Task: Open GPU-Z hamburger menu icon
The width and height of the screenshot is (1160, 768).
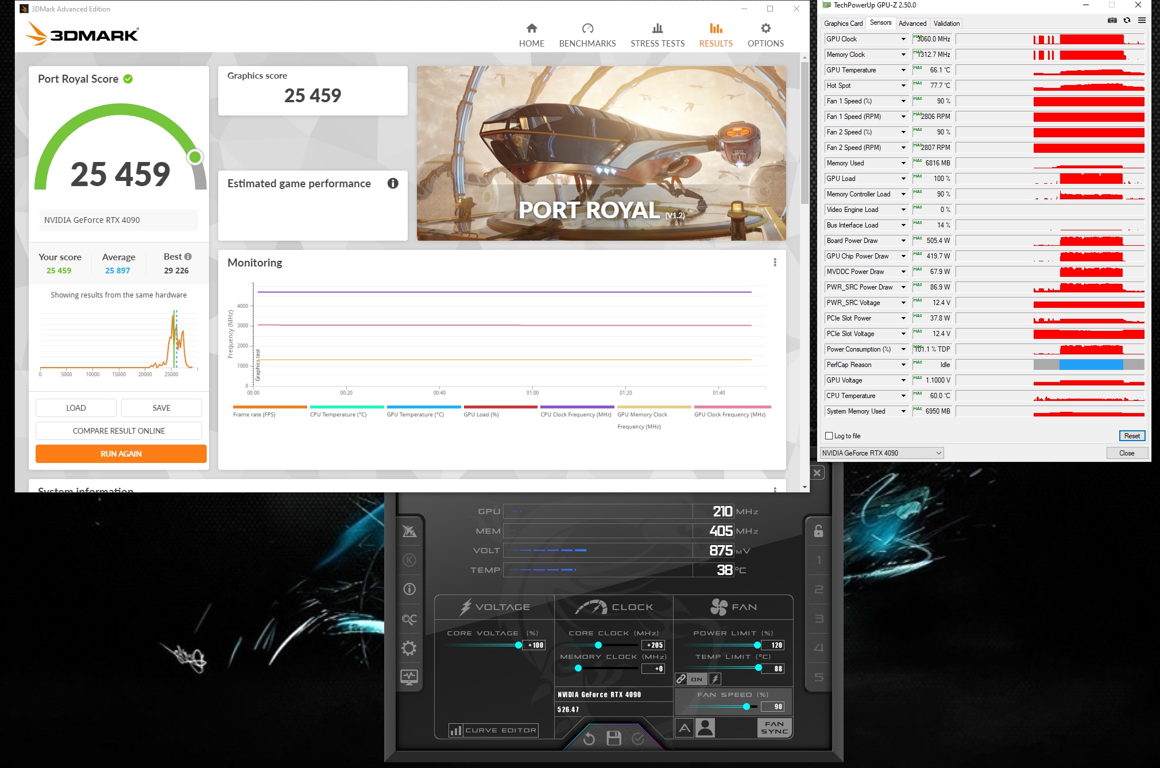Action: (x=1142, y=20)
